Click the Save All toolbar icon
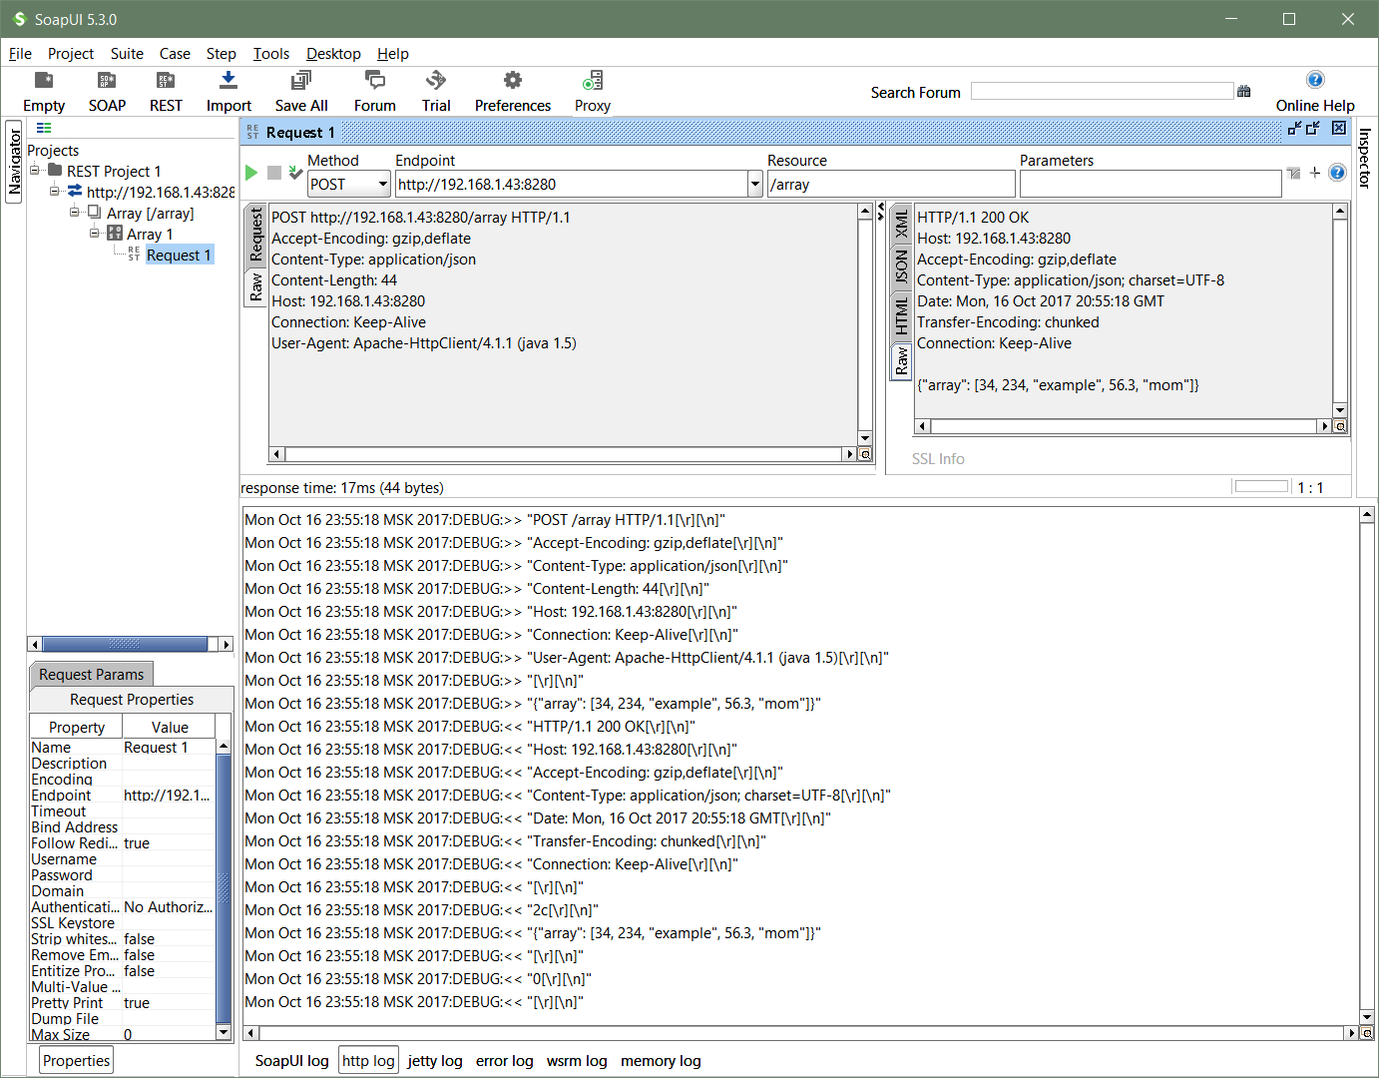Screen dimensions: 1379x1078 300,81
